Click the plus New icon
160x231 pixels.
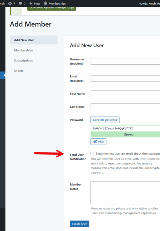[x=31, y=4]
